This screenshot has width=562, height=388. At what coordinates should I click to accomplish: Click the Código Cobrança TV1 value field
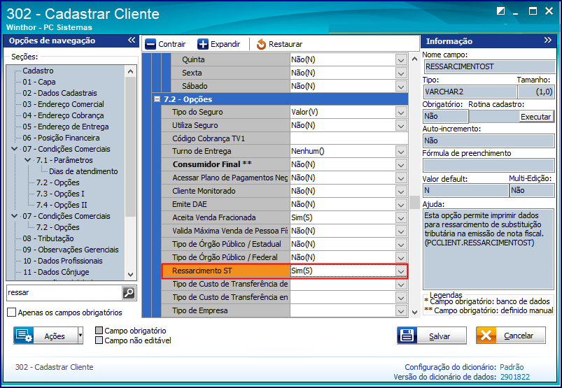point(349,138)
